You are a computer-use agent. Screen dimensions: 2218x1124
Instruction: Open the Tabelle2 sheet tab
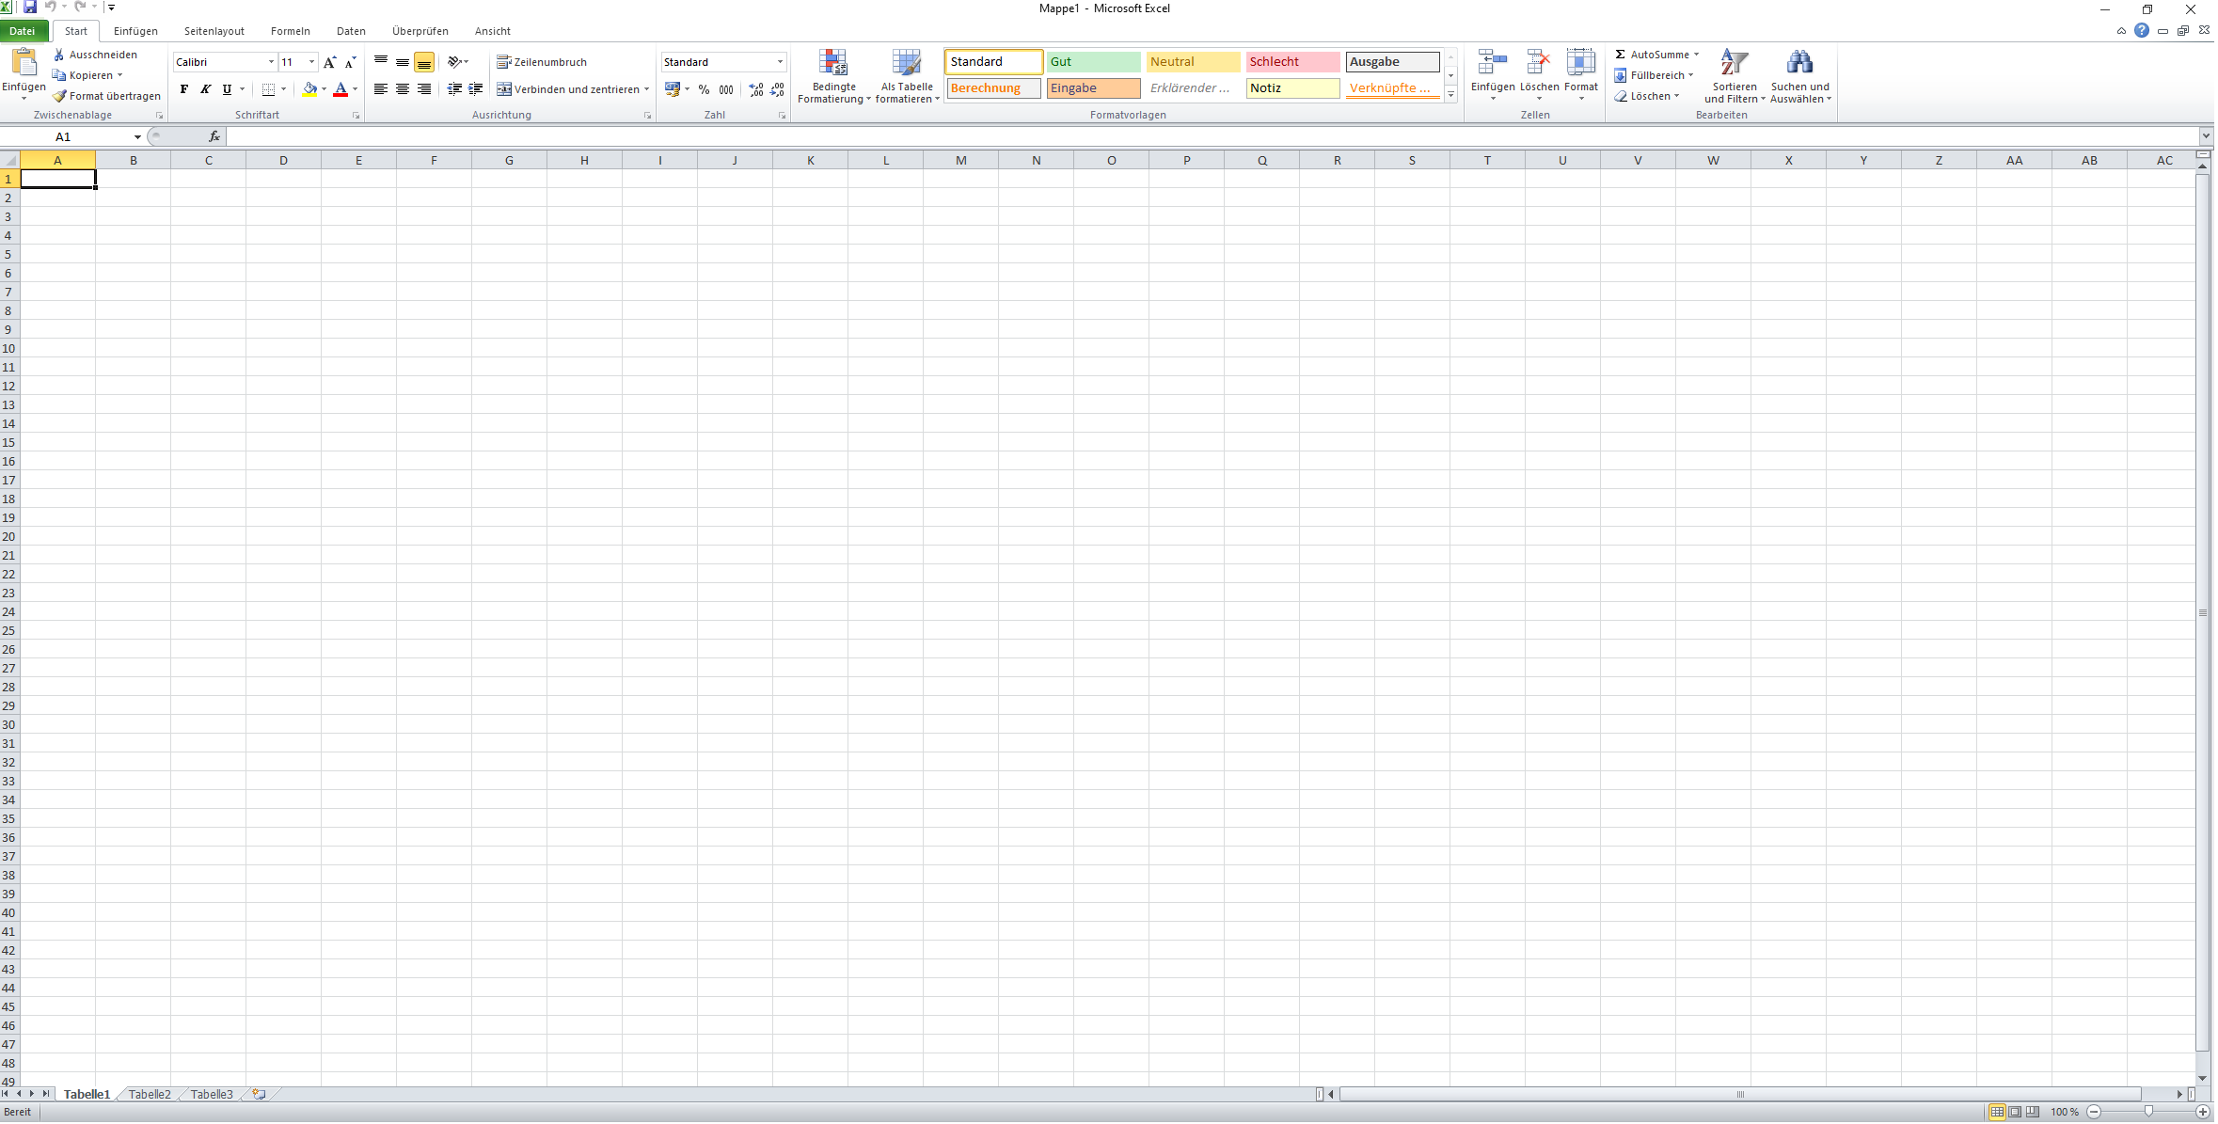tap(150, 1094)
